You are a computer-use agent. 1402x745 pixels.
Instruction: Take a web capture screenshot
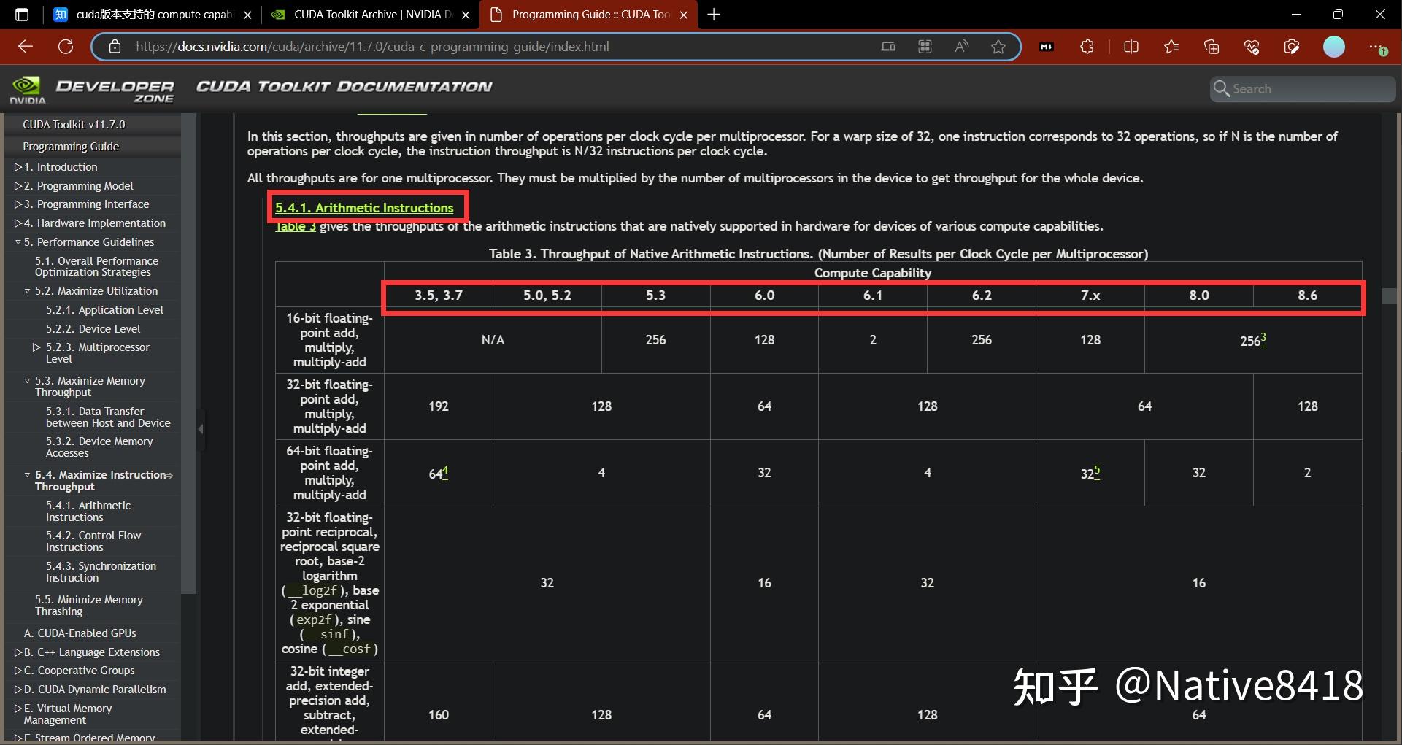[x=1292, y=46]
